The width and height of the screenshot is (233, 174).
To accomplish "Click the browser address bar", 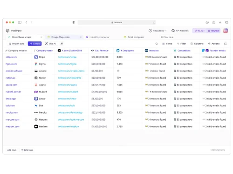I will coord(116,22).
